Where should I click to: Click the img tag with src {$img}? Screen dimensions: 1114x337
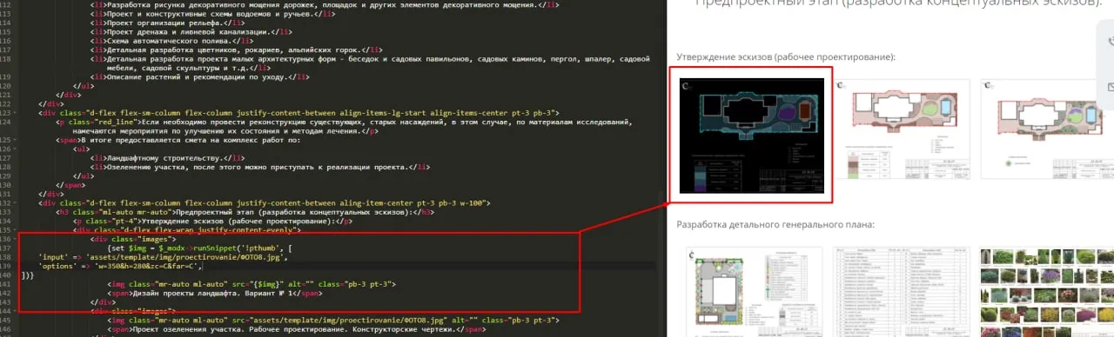click(x=252, y=283)
